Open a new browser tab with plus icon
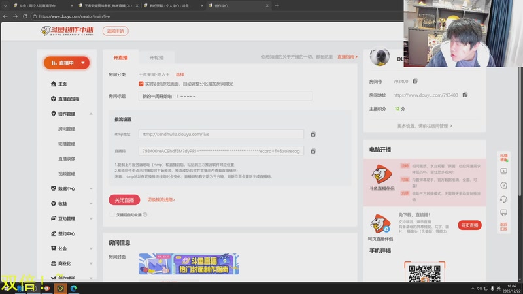 (x=277, y=5)
